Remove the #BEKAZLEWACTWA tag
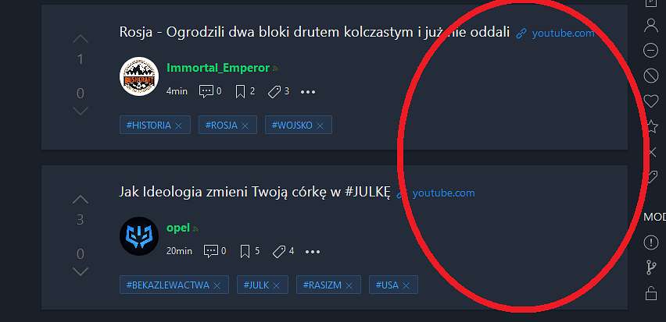Image resolution: width=666 pixels, height=322 pixels. coord(217,286)
